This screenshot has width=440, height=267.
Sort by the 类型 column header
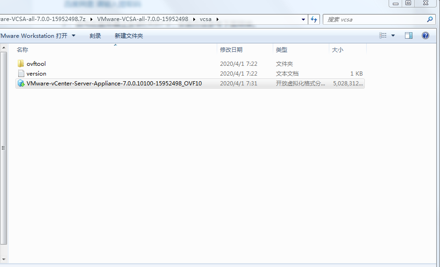coord(281,49)
